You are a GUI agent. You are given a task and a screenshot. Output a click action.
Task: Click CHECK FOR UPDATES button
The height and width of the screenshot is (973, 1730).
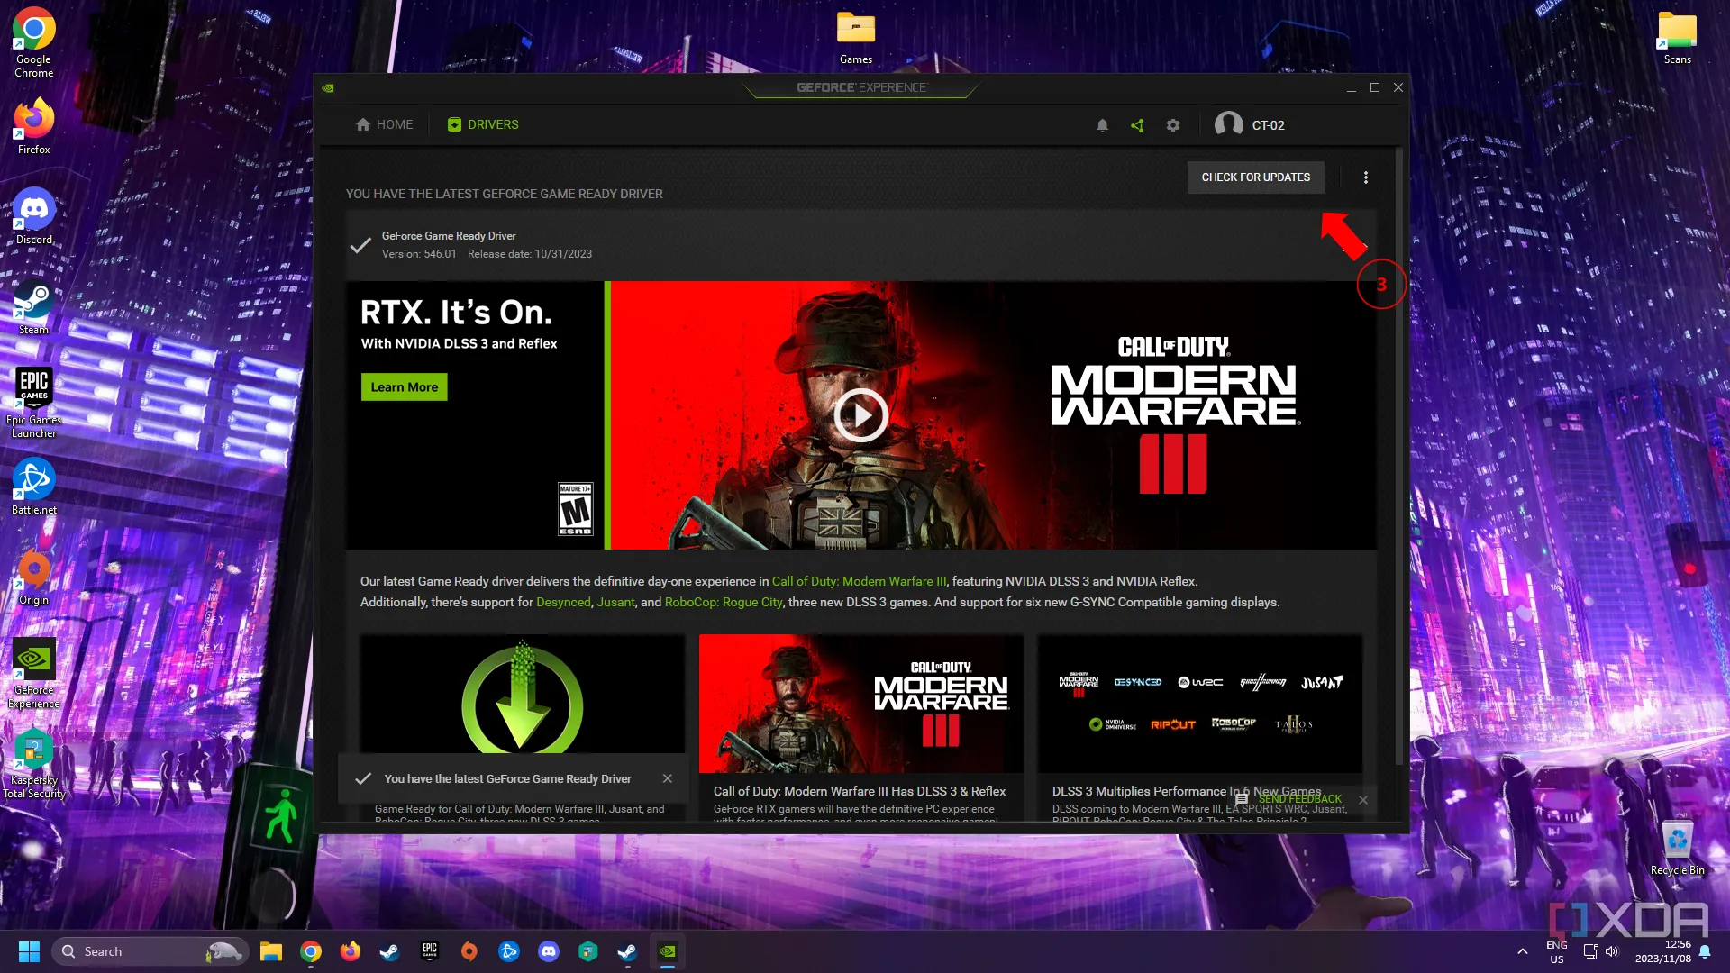[1255, 177]
